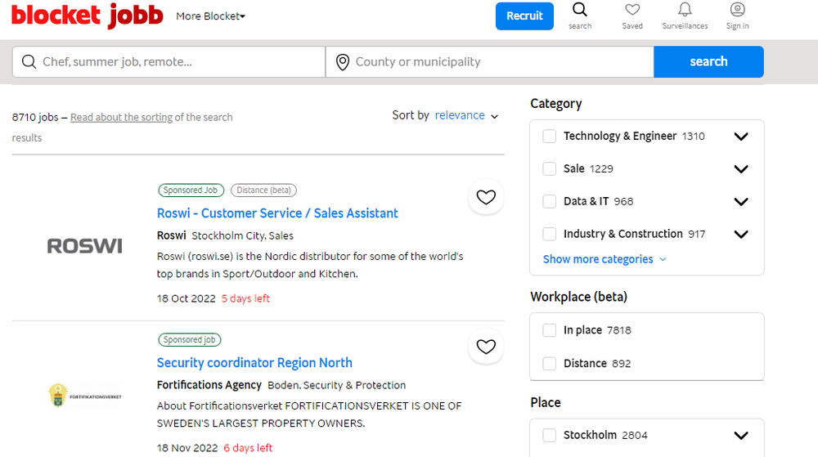Open the search icon in the header

click(x=580, y=10)
